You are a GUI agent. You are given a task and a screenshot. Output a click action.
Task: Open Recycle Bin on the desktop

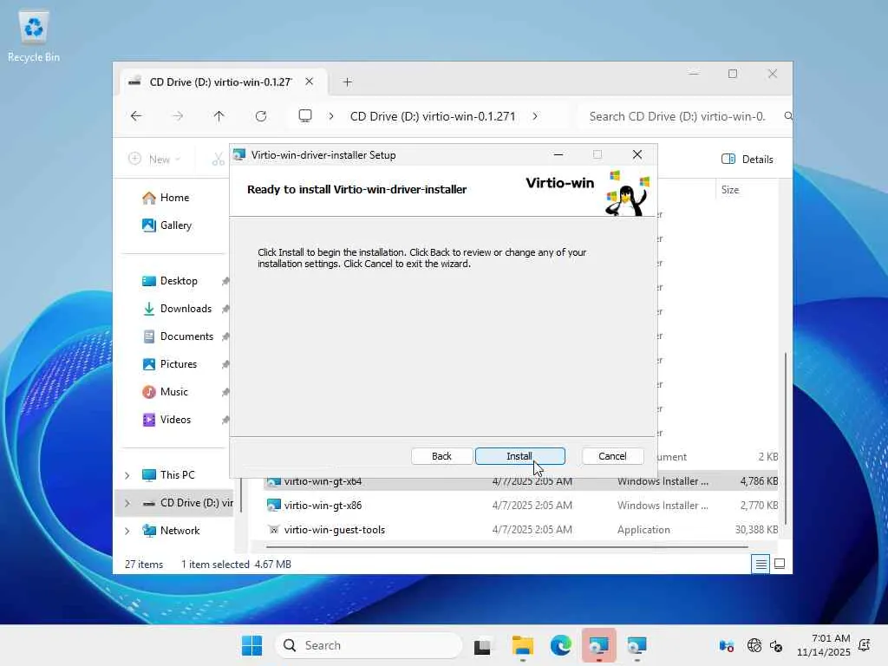pyautogui.click(x=34, y=35)
